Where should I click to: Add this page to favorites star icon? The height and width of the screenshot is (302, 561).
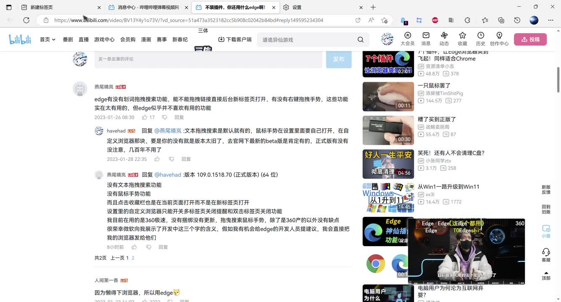pos(384,20)
